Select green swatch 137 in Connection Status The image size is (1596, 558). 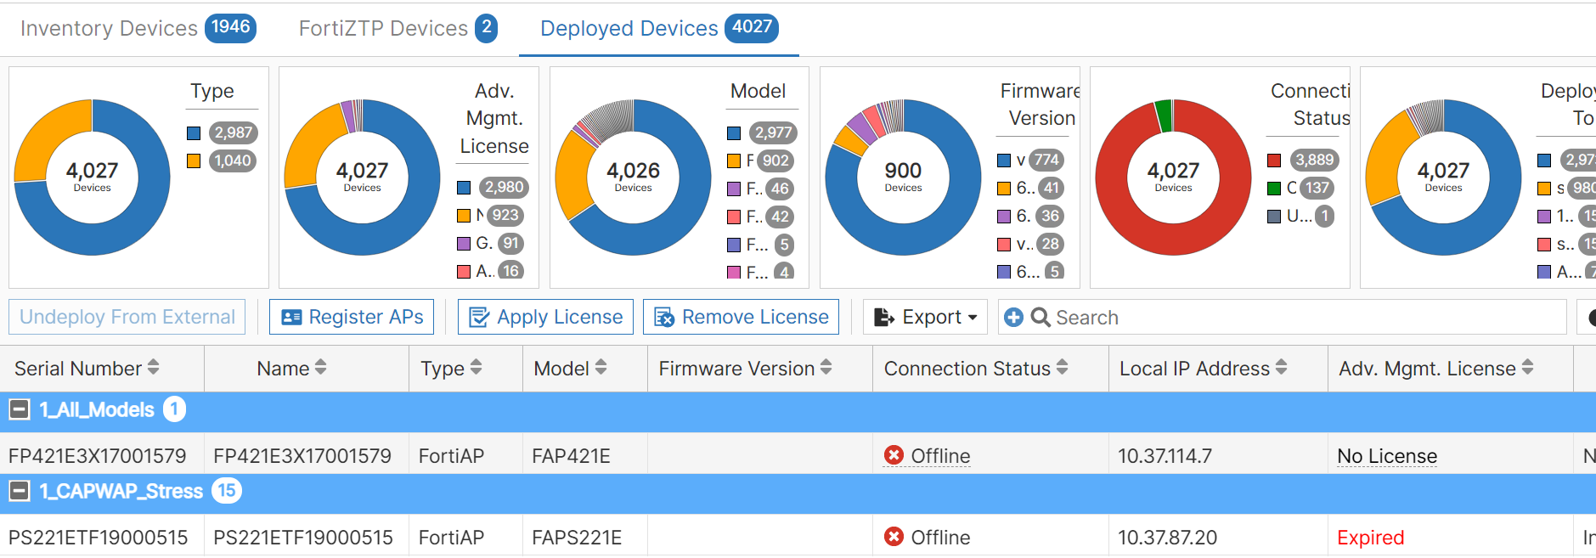(x=1274, y=188)
